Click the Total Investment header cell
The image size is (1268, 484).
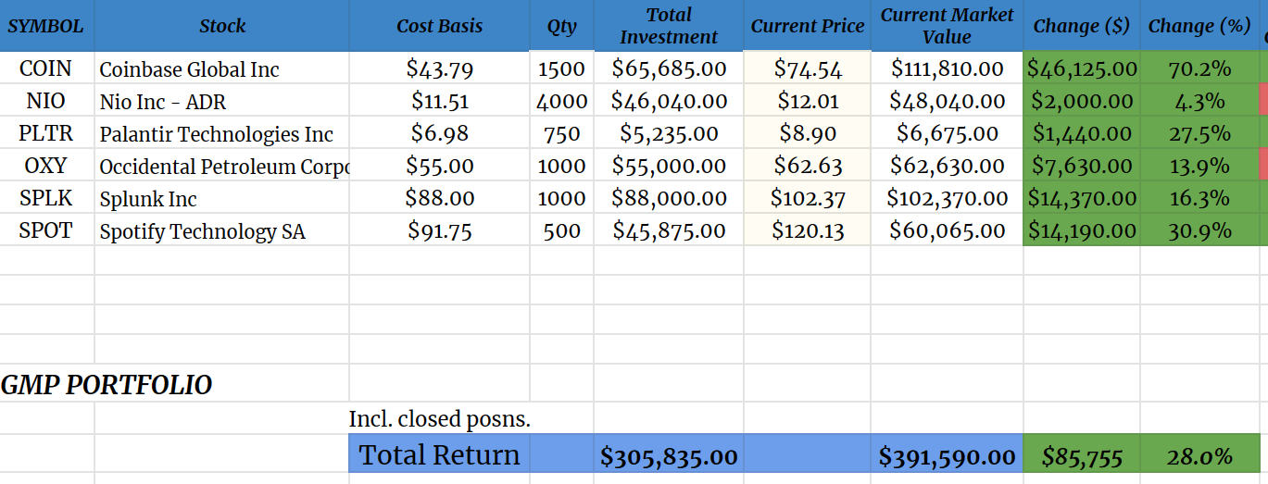[668, 26]
